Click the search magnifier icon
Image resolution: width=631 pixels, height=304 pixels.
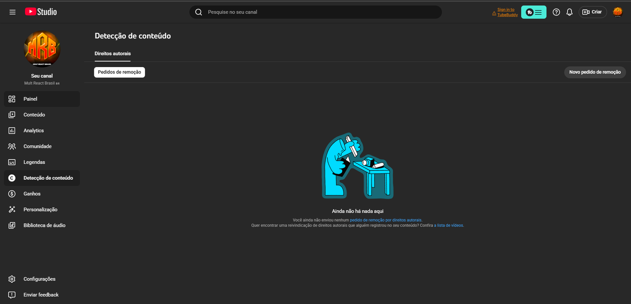(199, 12)
